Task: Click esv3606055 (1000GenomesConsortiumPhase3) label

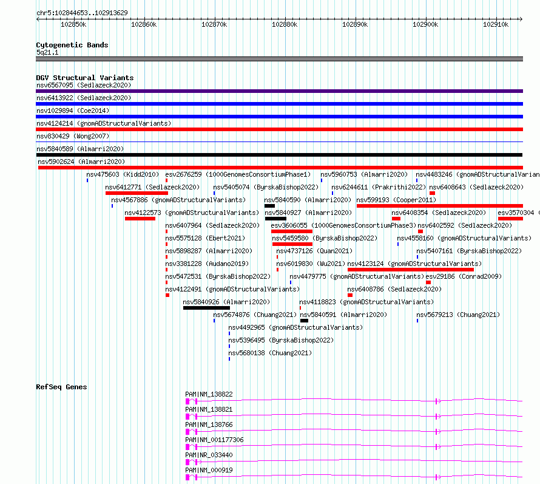Action: (x=343, y=225)
